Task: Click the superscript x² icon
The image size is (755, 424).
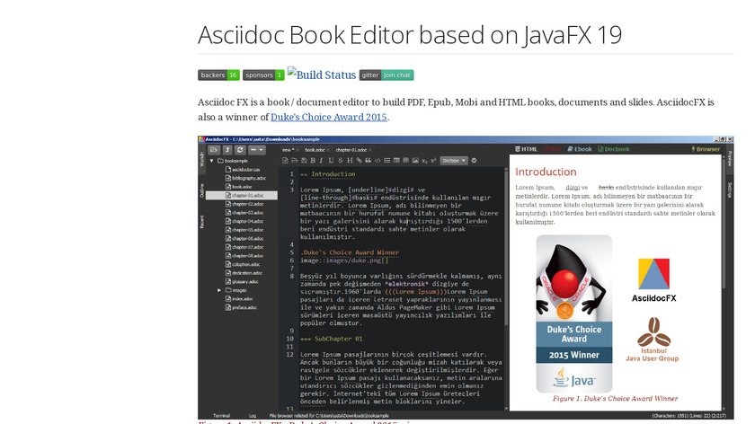Action: pyautogui.click(x=433, y=161)
